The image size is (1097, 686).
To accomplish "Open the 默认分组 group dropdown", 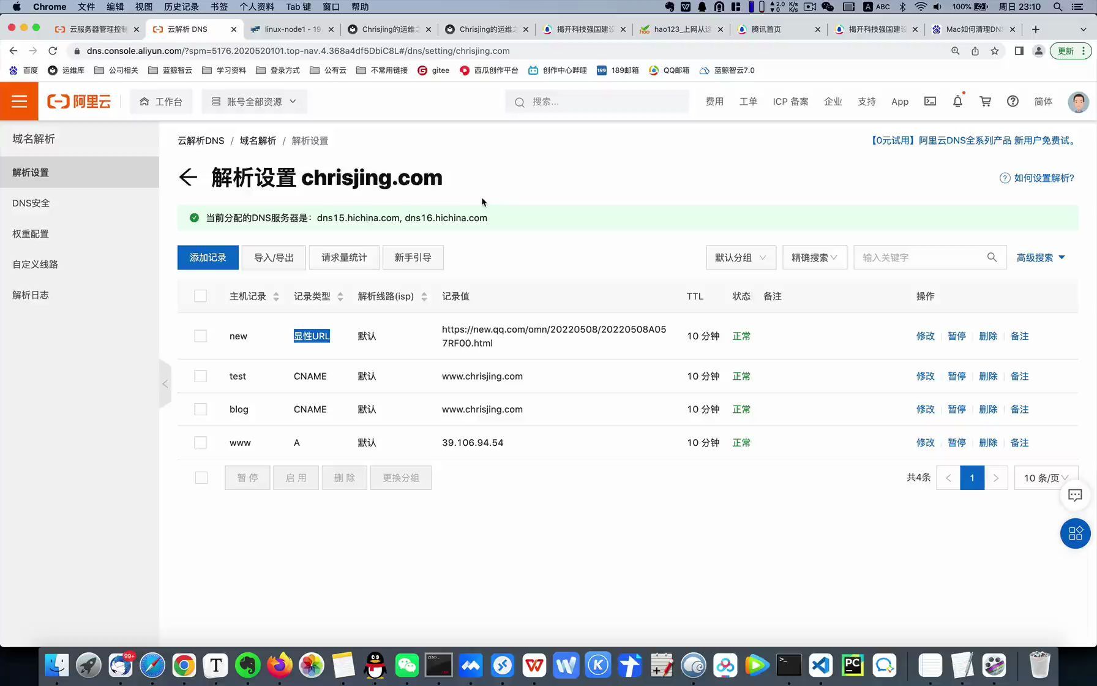I will pyautogui.click(x=741, y=257).
